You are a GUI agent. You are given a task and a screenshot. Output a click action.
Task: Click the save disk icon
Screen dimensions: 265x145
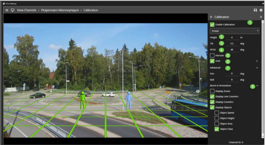point(255,10)
